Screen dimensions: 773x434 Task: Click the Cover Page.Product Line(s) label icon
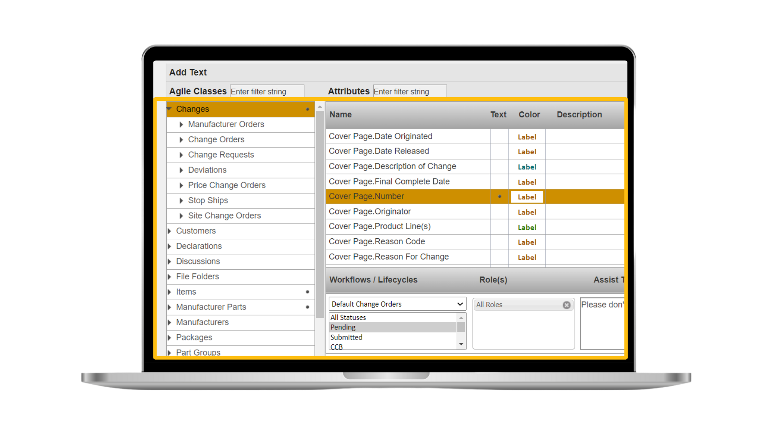(x=527, y=227)
